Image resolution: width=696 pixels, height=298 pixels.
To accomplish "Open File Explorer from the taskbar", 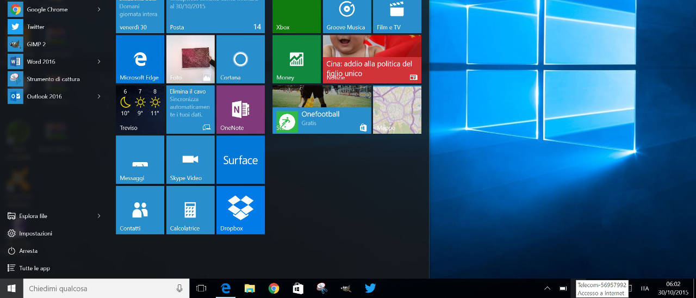I will [250, 288].
